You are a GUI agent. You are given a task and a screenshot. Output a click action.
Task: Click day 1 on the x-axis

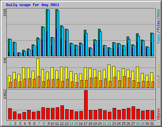click(10, 124)
